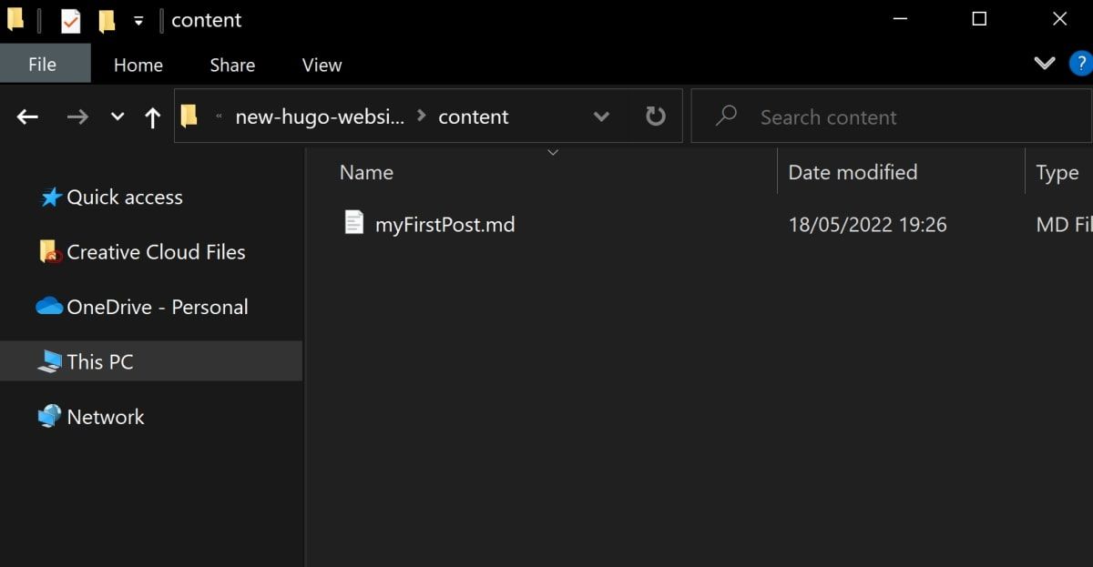
Task: Click the Help question mark button
Action: (x=1082, y=64)
